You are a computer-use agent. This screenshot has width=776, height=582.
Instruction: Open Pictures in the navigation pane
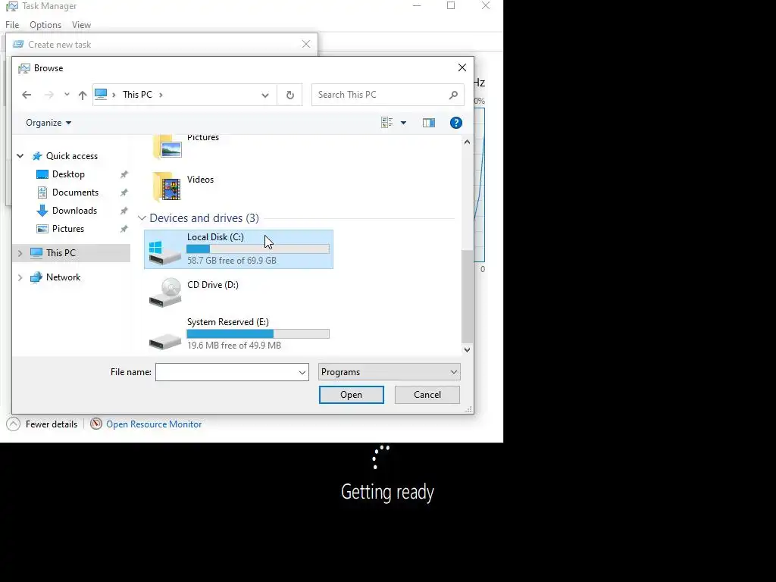[67, 229]
